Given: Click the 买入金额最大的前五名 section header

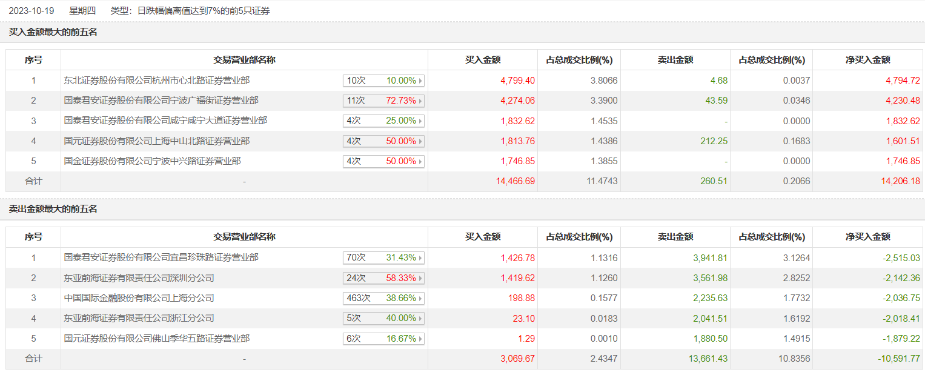Looking at the screenshot, I should (x=53, y=32).
